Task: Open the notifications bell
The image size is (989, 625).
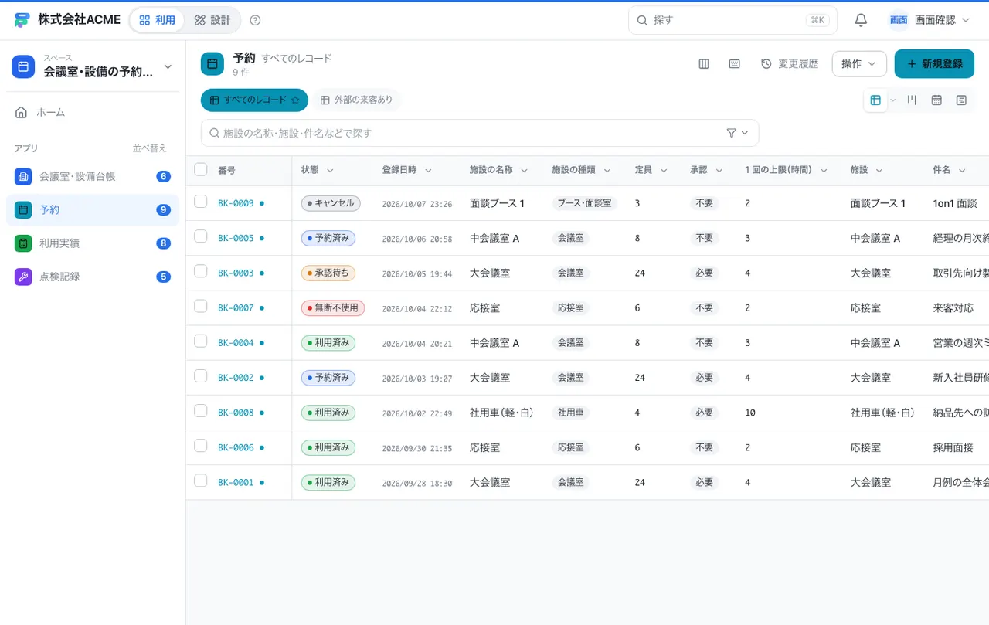Action: pos(861,20)
